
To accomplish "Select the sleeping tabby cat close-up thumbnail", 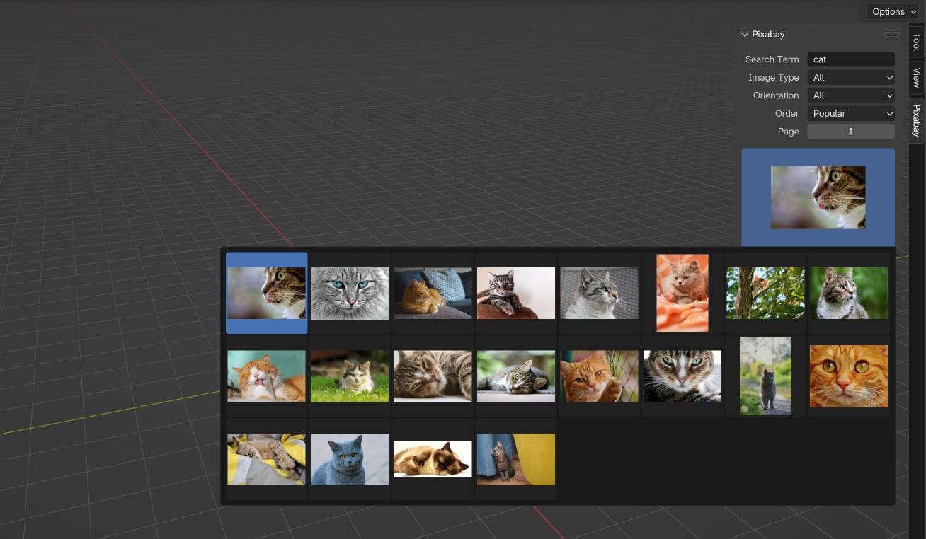I will point(433,376).
